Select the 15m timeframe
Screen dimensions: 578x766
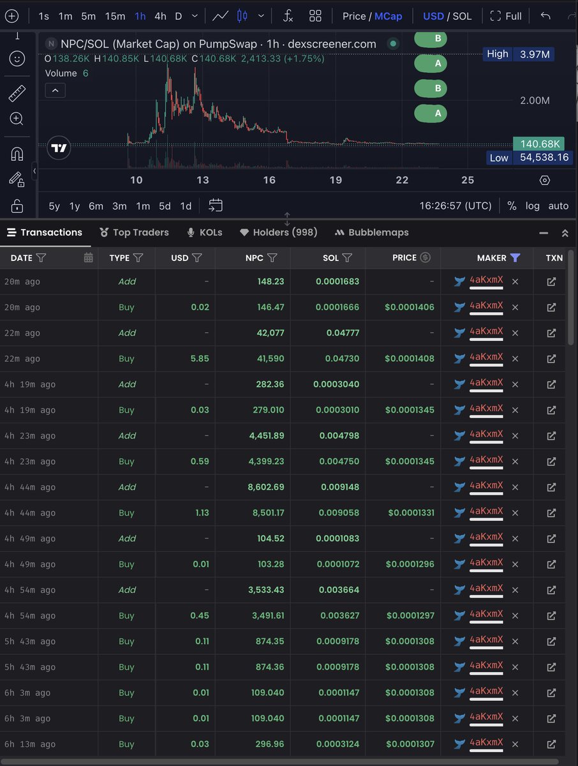tap(115, 16)
